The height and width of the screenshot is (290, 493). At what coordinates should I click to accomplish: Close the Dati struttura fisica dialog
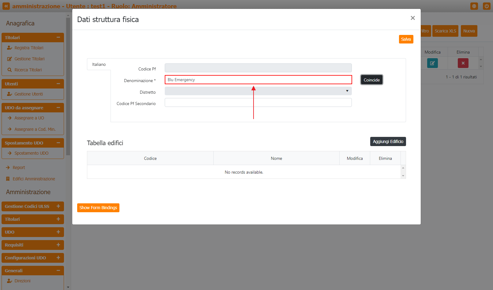pyautogui.click(x=412, y=18)
